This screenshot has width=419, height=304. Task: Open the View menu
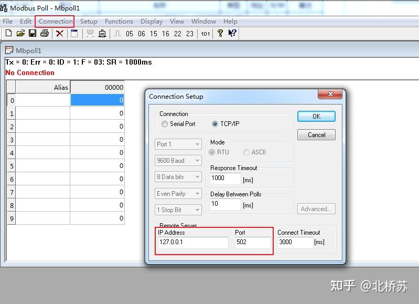177,22
